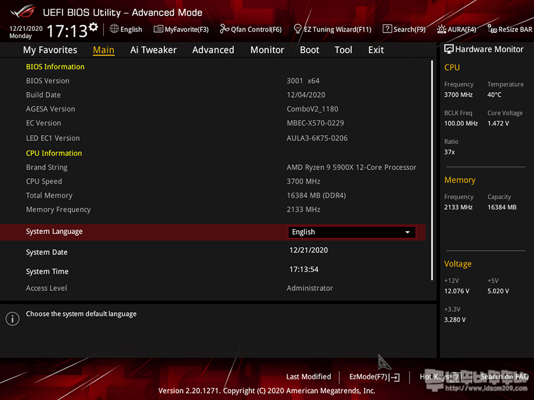The width and height of the screenshot is (534, 400).
Task: Click AURA(F4) label
Action: (462, 30)
